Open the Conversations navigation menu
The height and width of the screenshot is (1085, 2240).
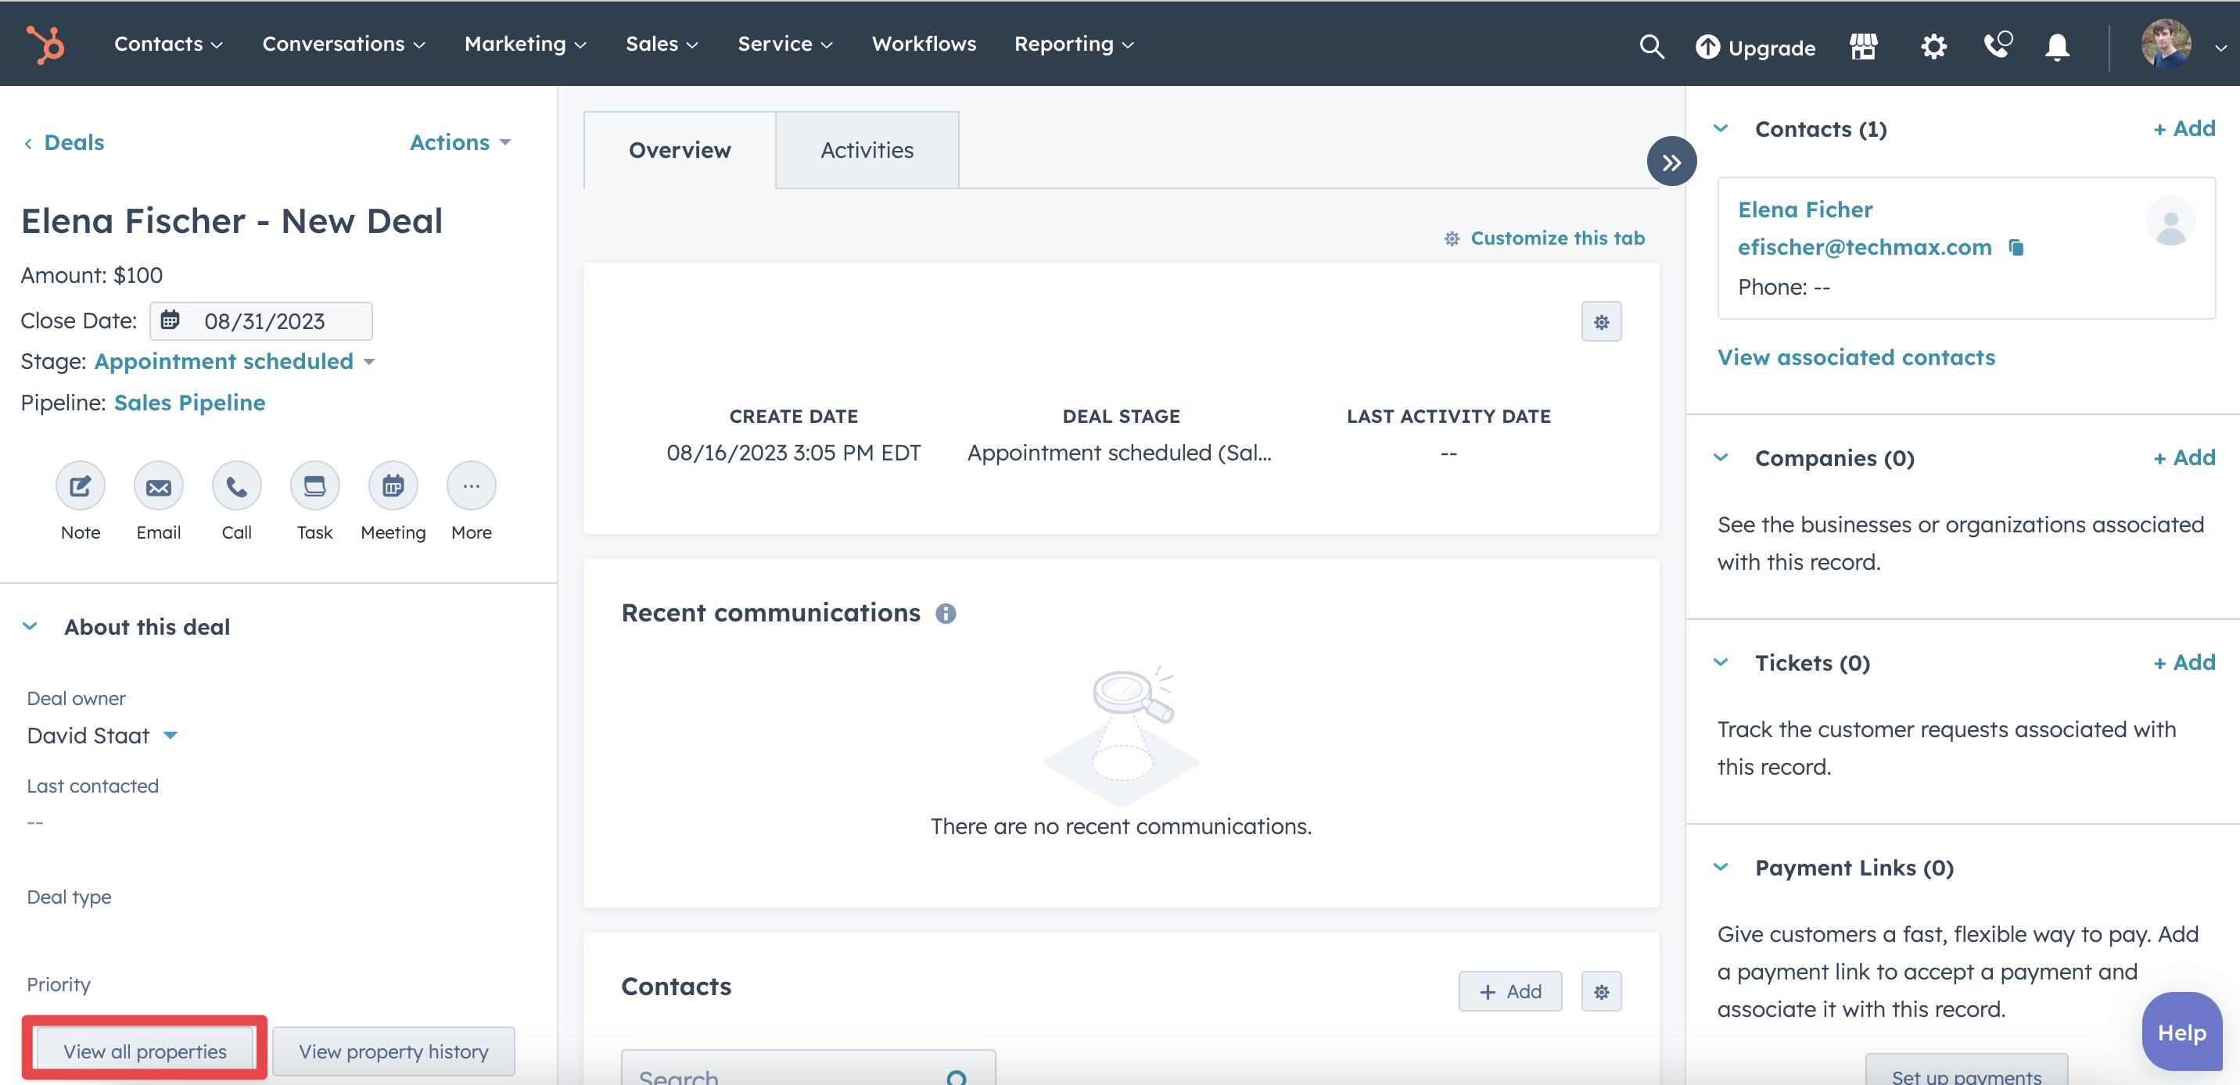click(x=343, y=45)
